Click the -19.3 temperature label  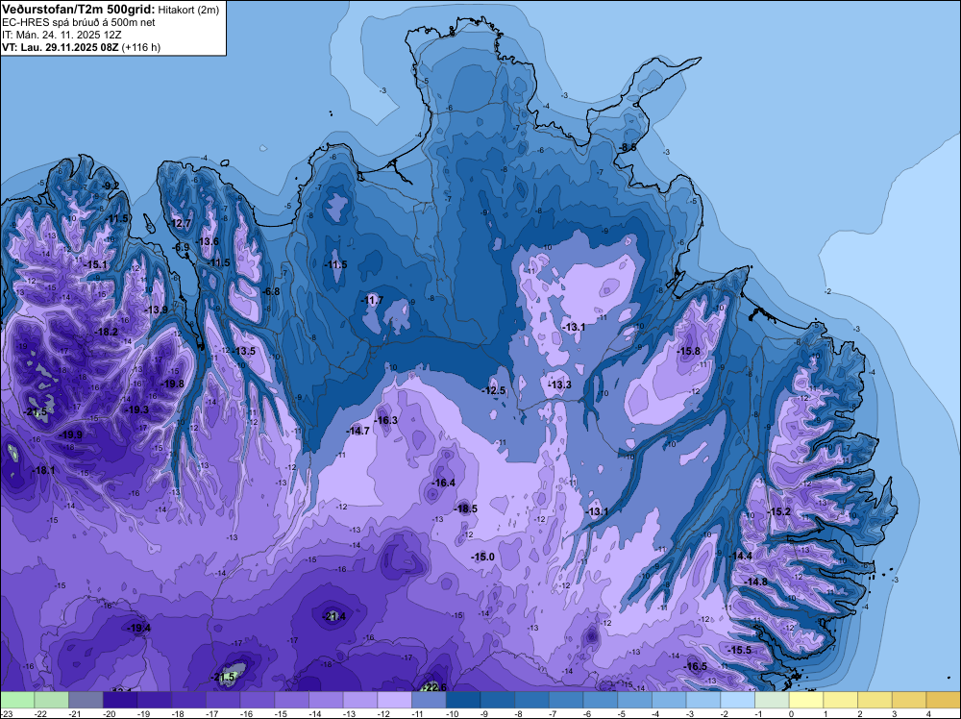tap(136, 409)
